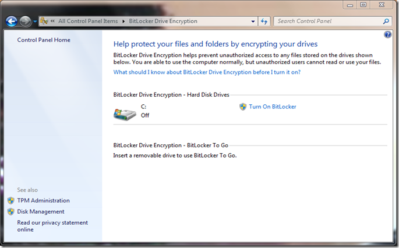Open recent pages dropdown beside navigation arrows
Viewport: 399px width, 248px height.
point(35,22)
